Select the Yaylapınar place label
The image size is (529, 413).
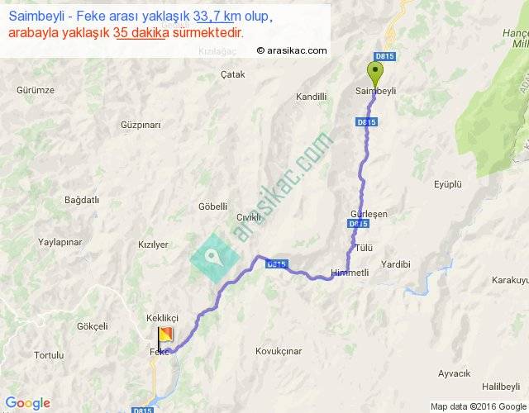[x=60, y=242]
